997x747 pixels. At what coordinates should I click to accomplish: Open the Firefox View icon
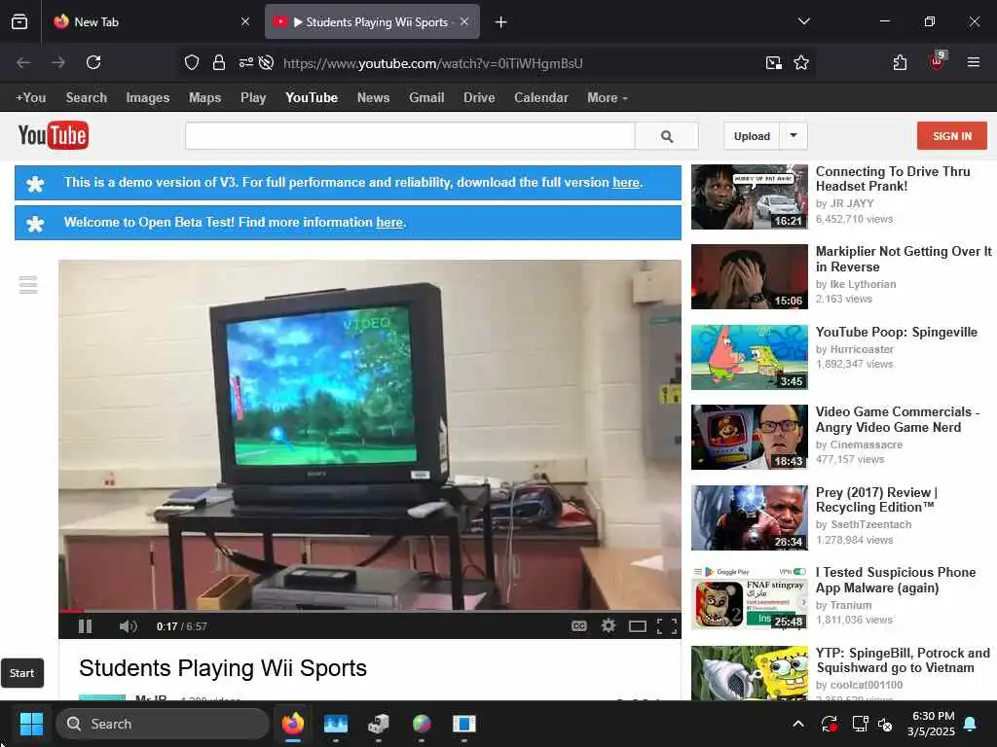(x=19, y=21)
